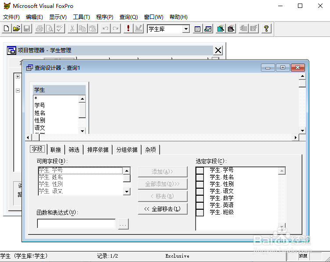This screenshot has width=330, height=262.
Task: Click the 移去(R) button
Action: coord(163,196)
